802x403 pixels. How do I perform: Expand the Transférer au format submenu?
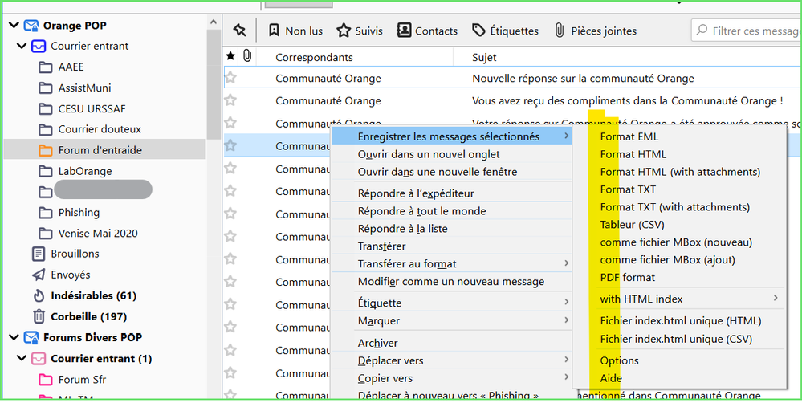tap(452, 264)
